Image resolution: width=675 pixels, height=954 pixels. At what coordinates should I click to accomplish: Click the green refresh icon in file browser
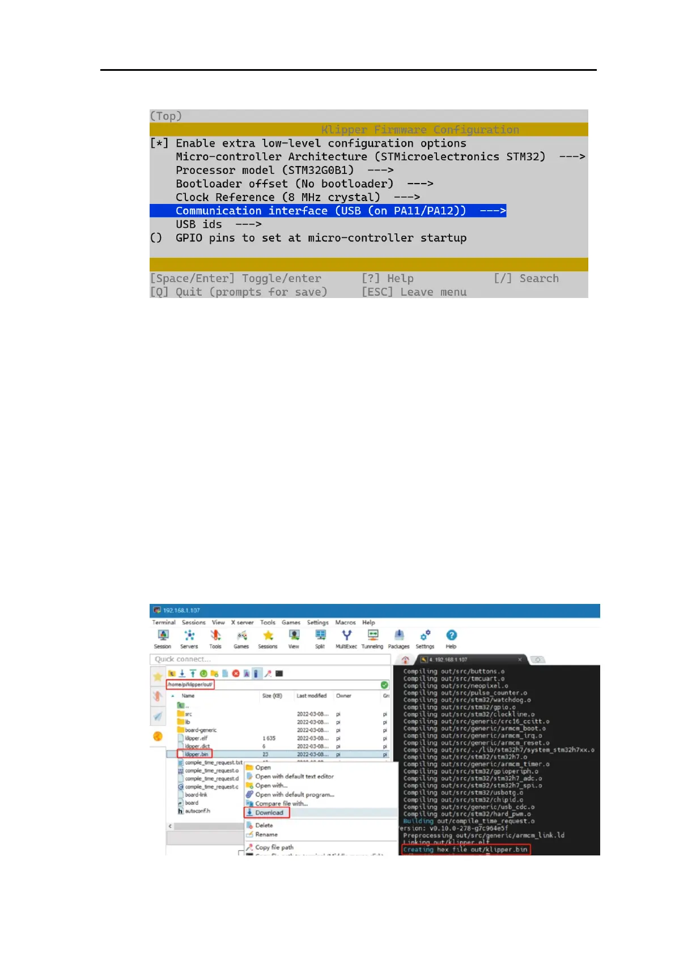[x=203, y=674]
